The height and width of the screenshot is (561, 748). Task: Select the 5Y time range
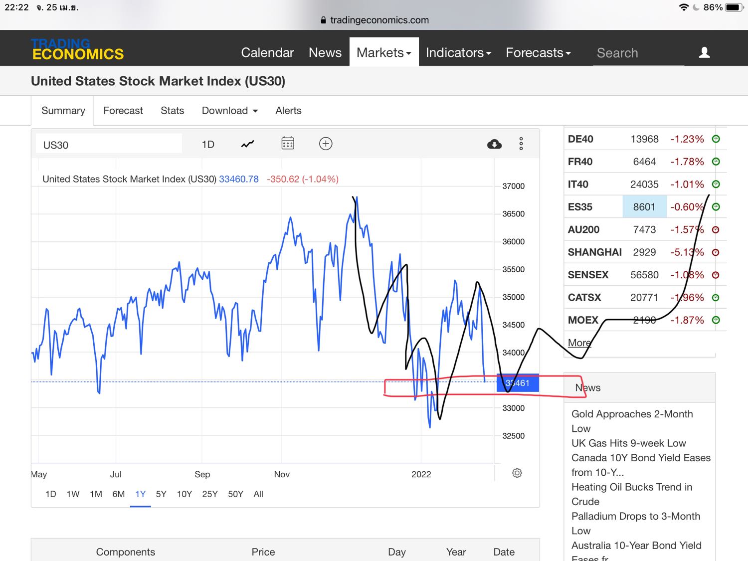coord(161,494)
